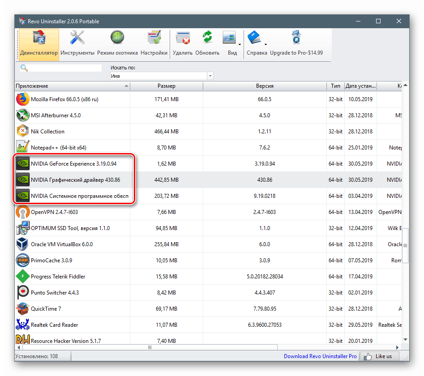Click the Notepad++ icon

point(23,148)
